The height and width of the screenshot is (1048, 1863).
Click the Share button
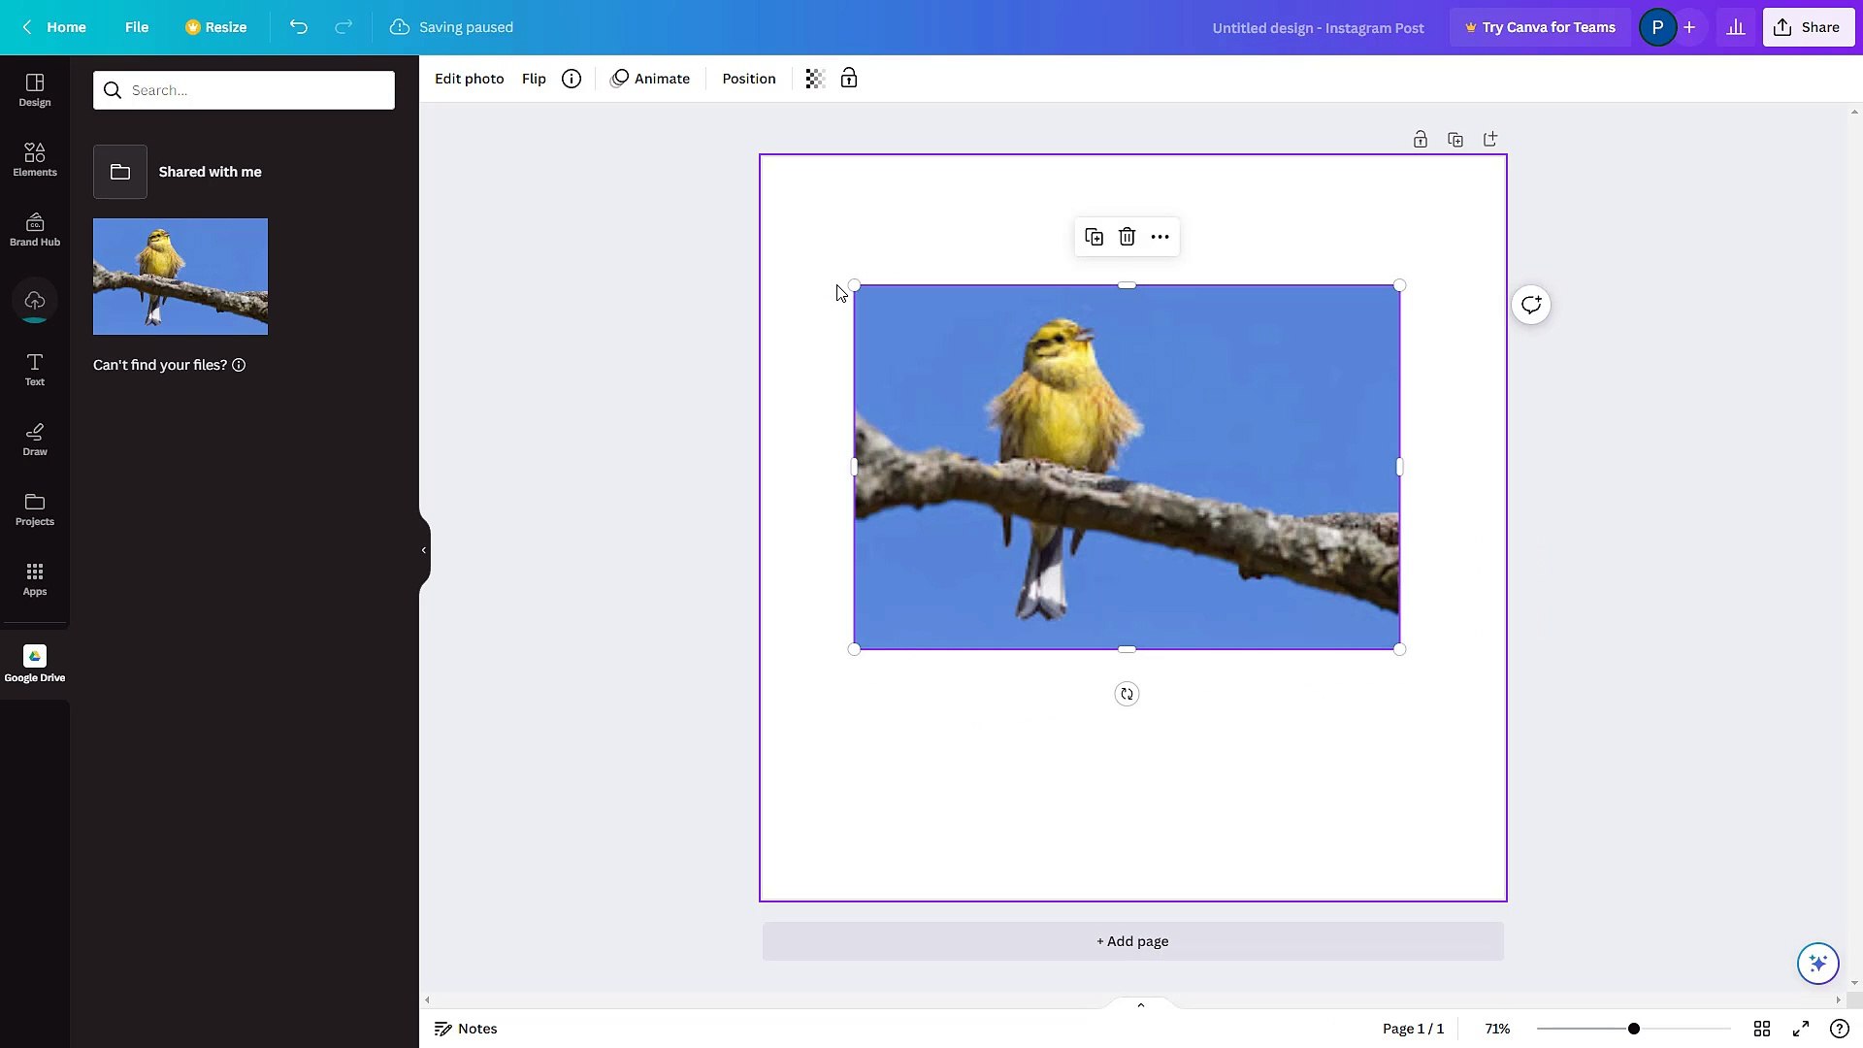[1808, 27]
